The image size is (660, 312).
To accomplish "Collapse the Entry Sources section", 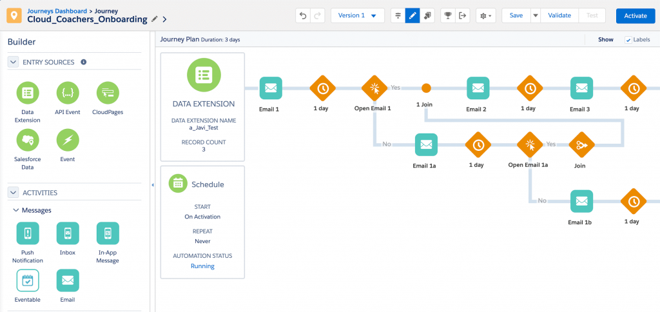I will click(x=14, y=62).
